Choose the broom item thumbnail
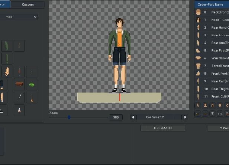Image resolution: width=229 pixels, height=165 pixels. click(32, 98)
